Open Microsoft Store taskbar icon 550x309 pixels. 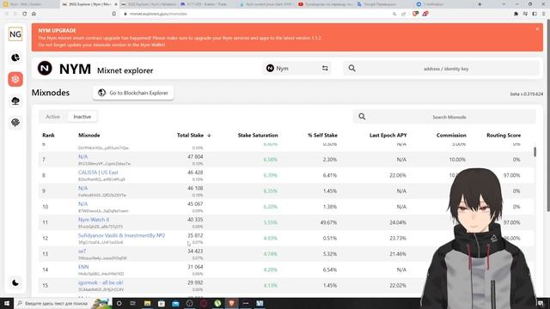tap(162, 303)
